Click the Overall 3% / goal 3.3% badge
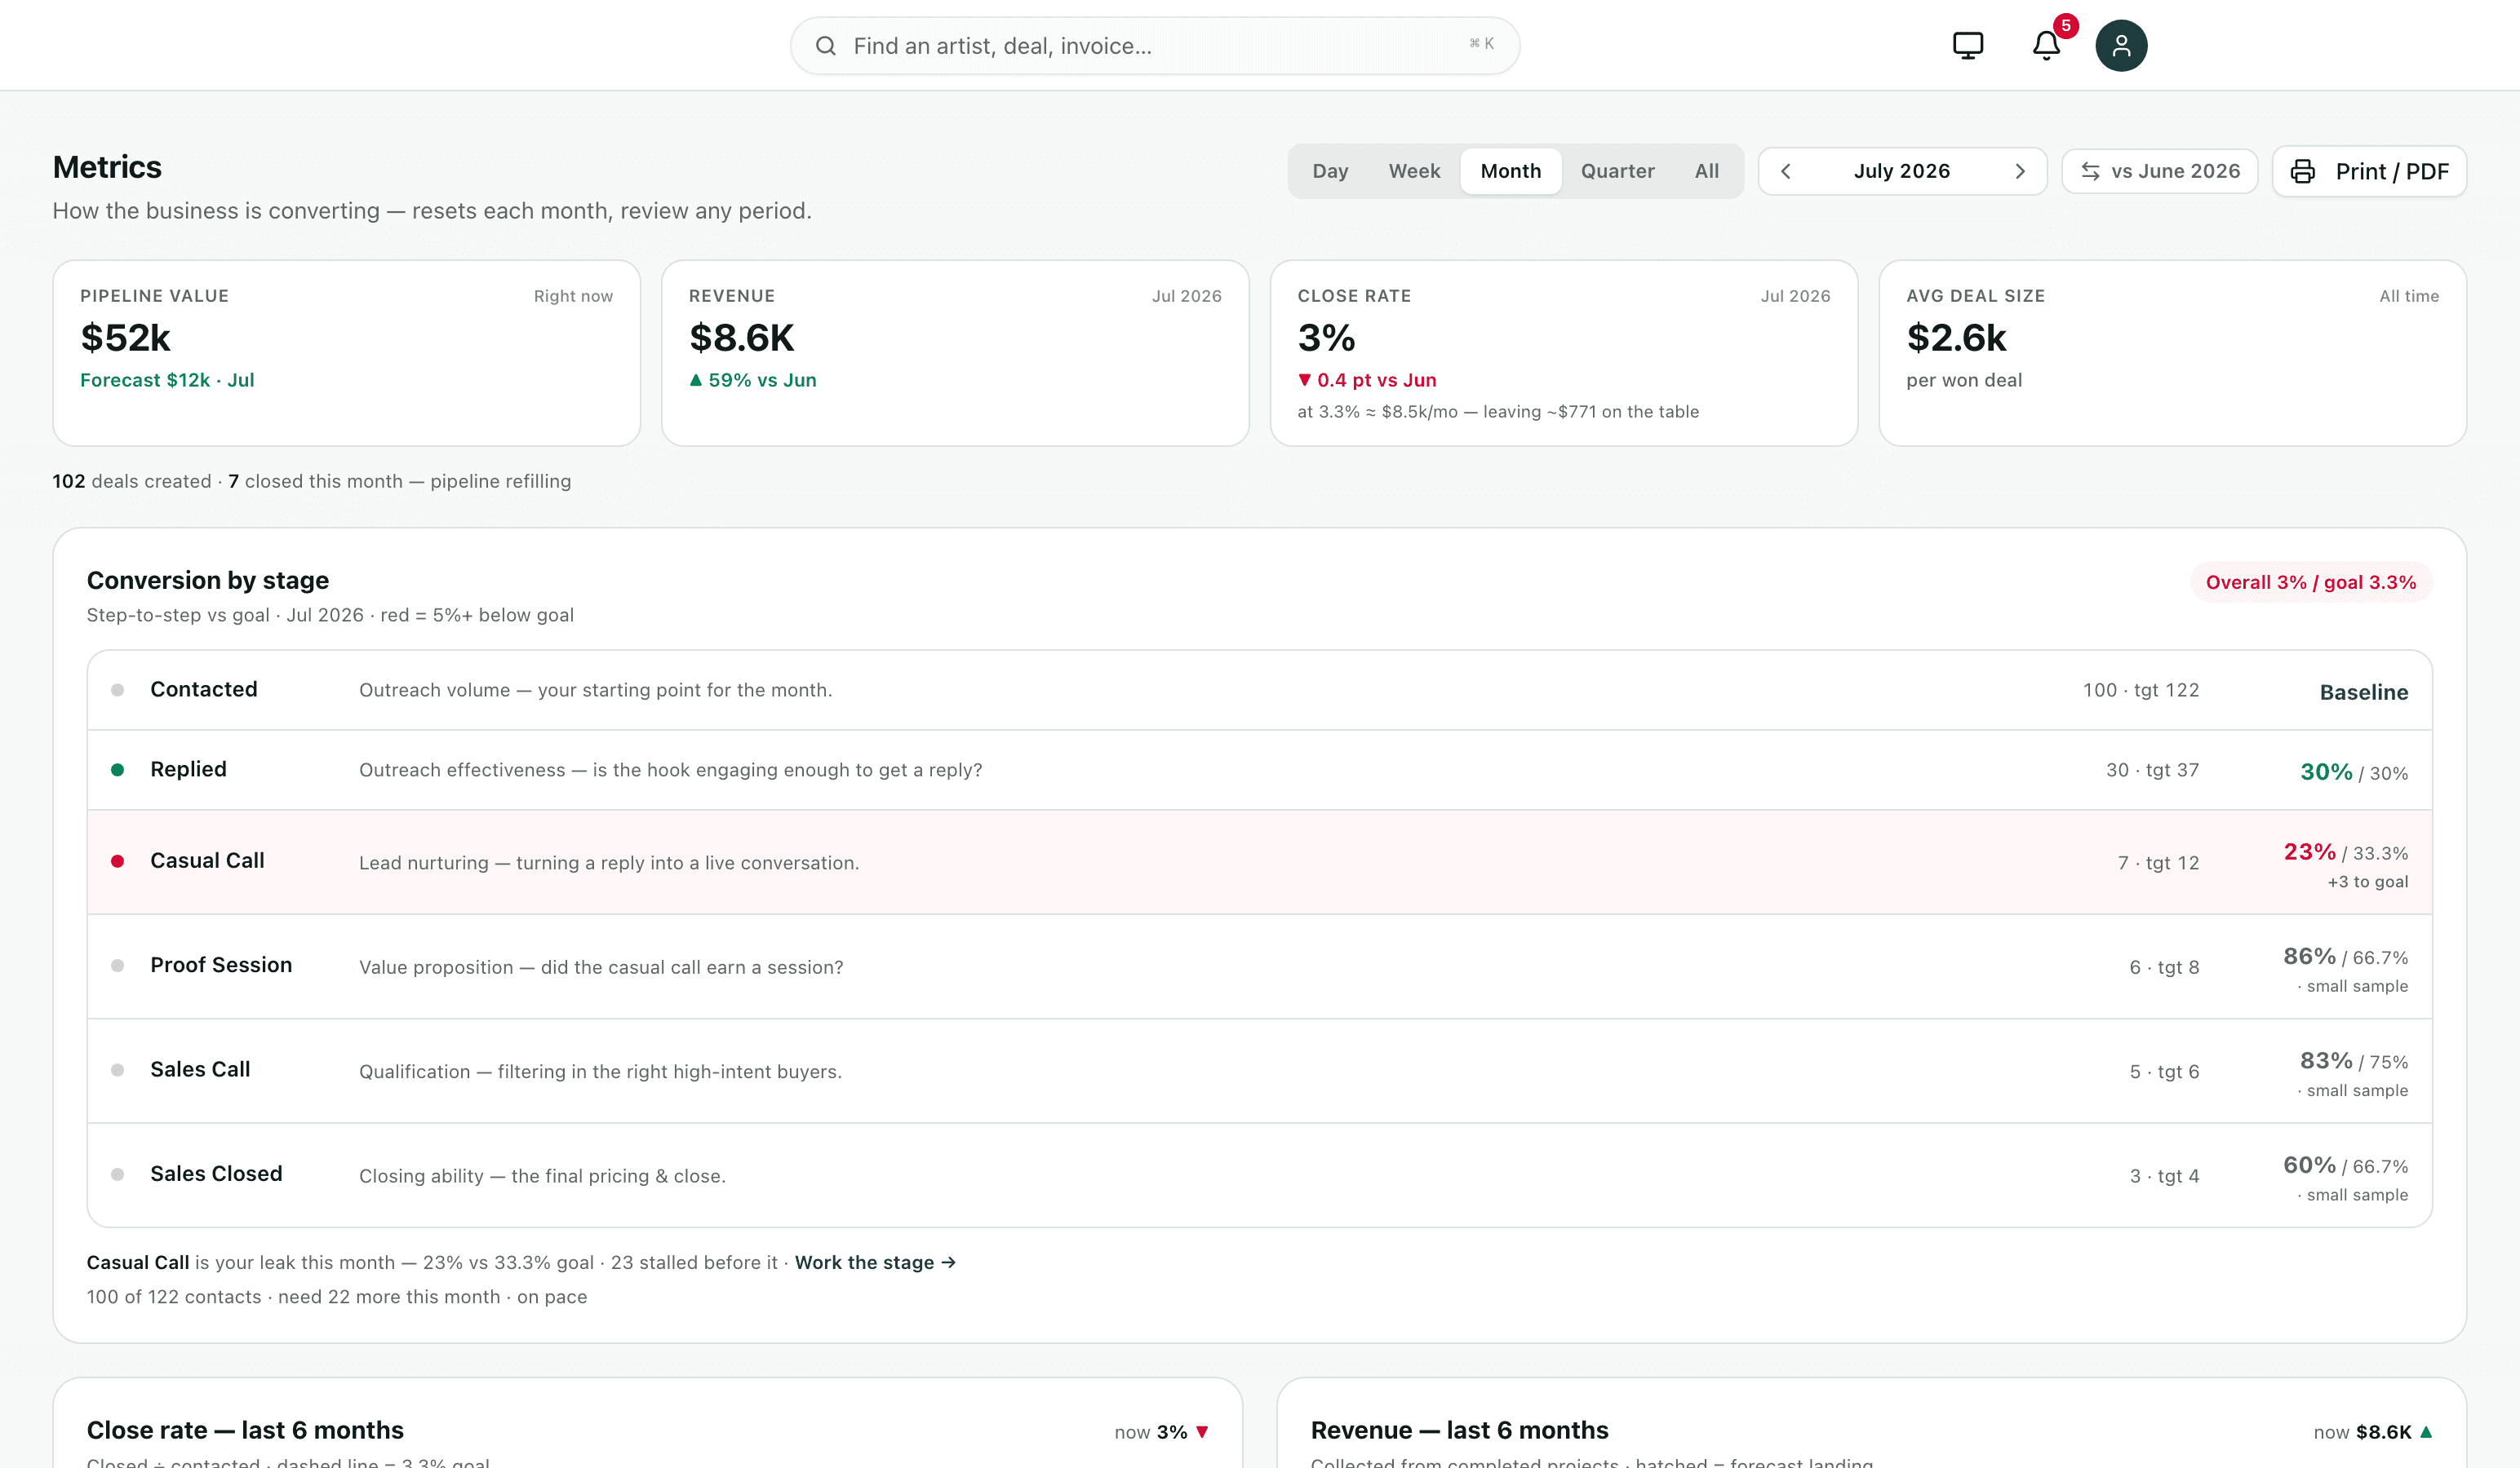This screenshot has width=2520, height=1468. pyautogui.click(x=2311, y=582)
